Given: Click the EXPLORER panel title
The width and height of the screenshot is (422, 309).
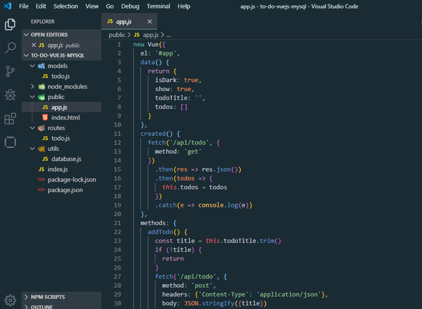Looking at the screenshot, I should [x=42, y=22].
